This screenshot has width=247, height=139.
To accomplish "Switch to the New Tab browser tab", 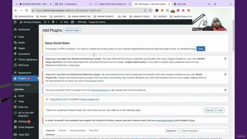I will (x=191, y=4).
